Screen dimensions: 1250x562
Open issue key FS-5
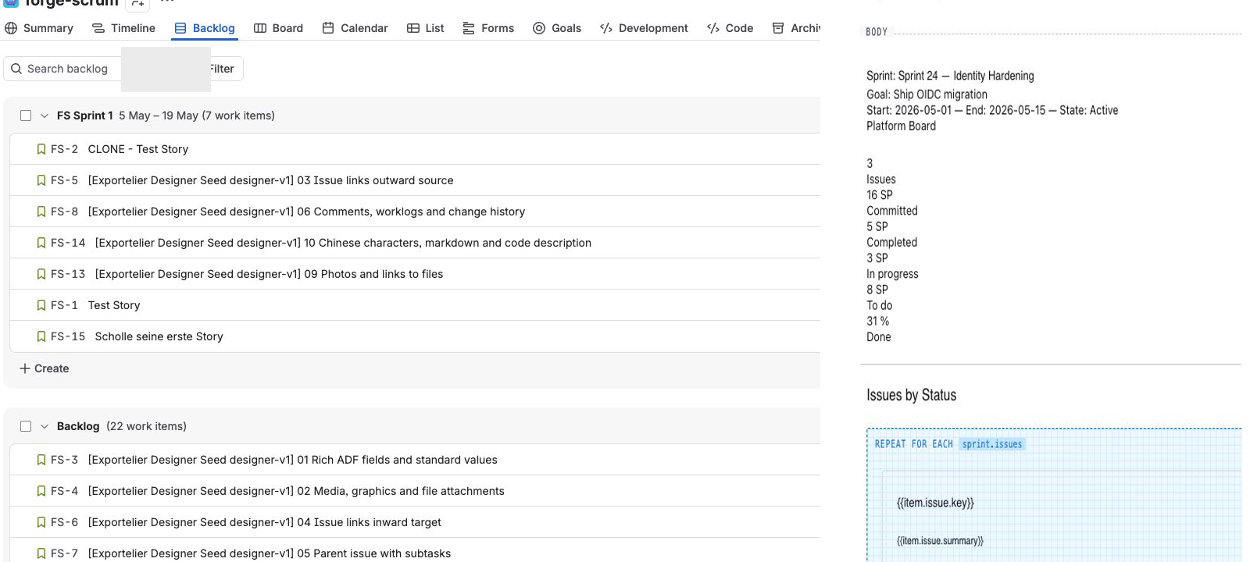click(x=64, y=180)
